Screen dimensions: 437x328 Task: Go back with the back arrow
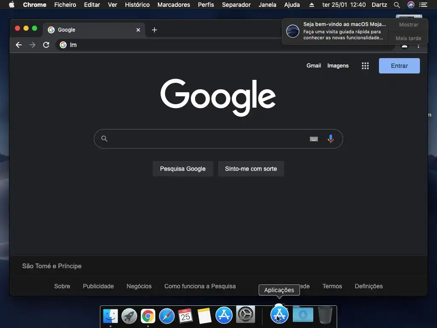pyautogui.click(x=19, y=45)
